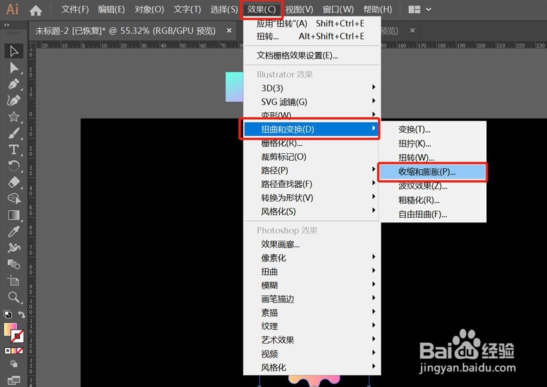Select the Pen tool
Screen dimensions: 547x387
(x=14, y=84)
